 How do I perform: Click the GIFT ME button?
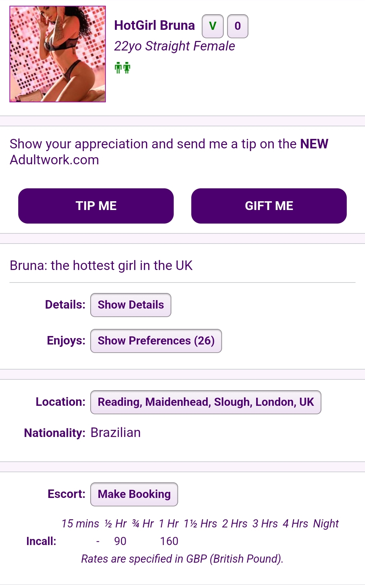point(269,206)
